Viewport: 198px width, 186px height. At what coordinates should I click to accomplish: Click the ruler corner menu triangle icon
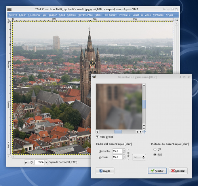pyautogui.click(x=9, y=19)
